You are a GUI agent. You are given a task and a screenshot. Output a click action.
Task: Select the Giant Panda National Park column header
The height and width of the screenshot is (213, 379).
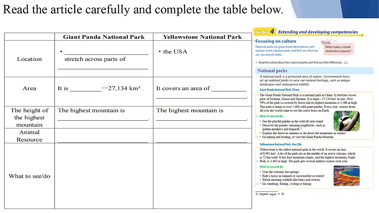pyautogui.click(x=104, y=37)
